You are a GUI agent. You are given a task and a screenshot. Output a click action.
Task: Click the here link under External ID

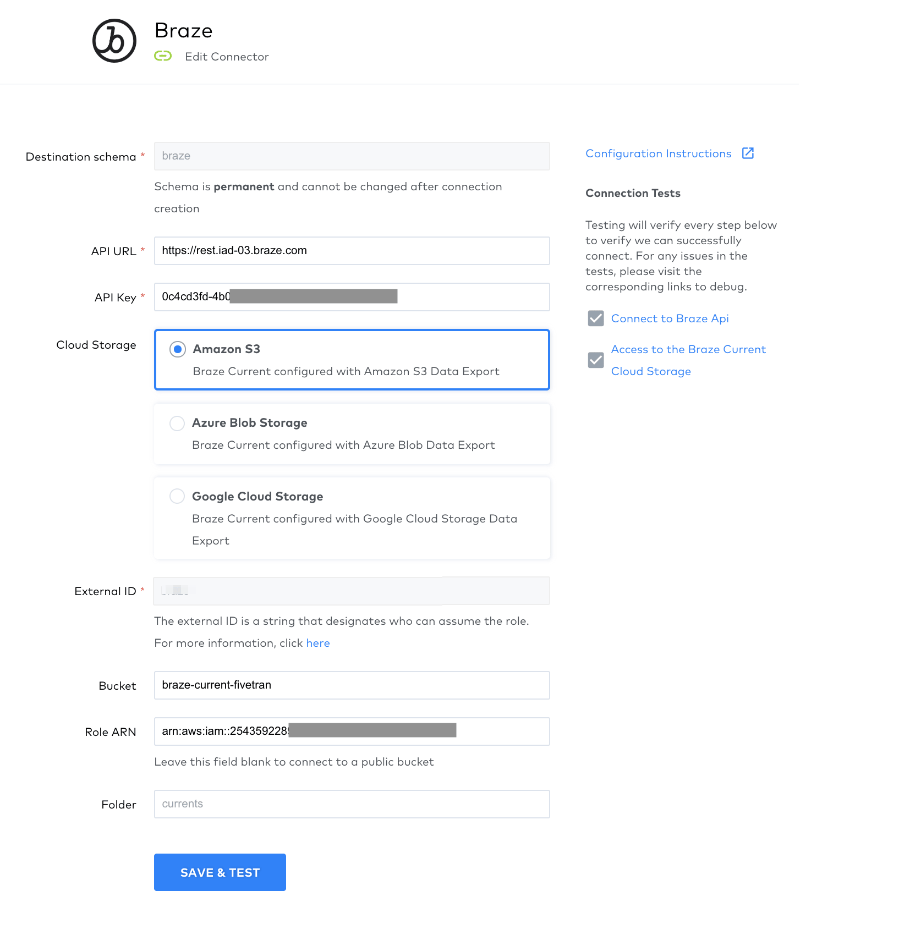317,642
